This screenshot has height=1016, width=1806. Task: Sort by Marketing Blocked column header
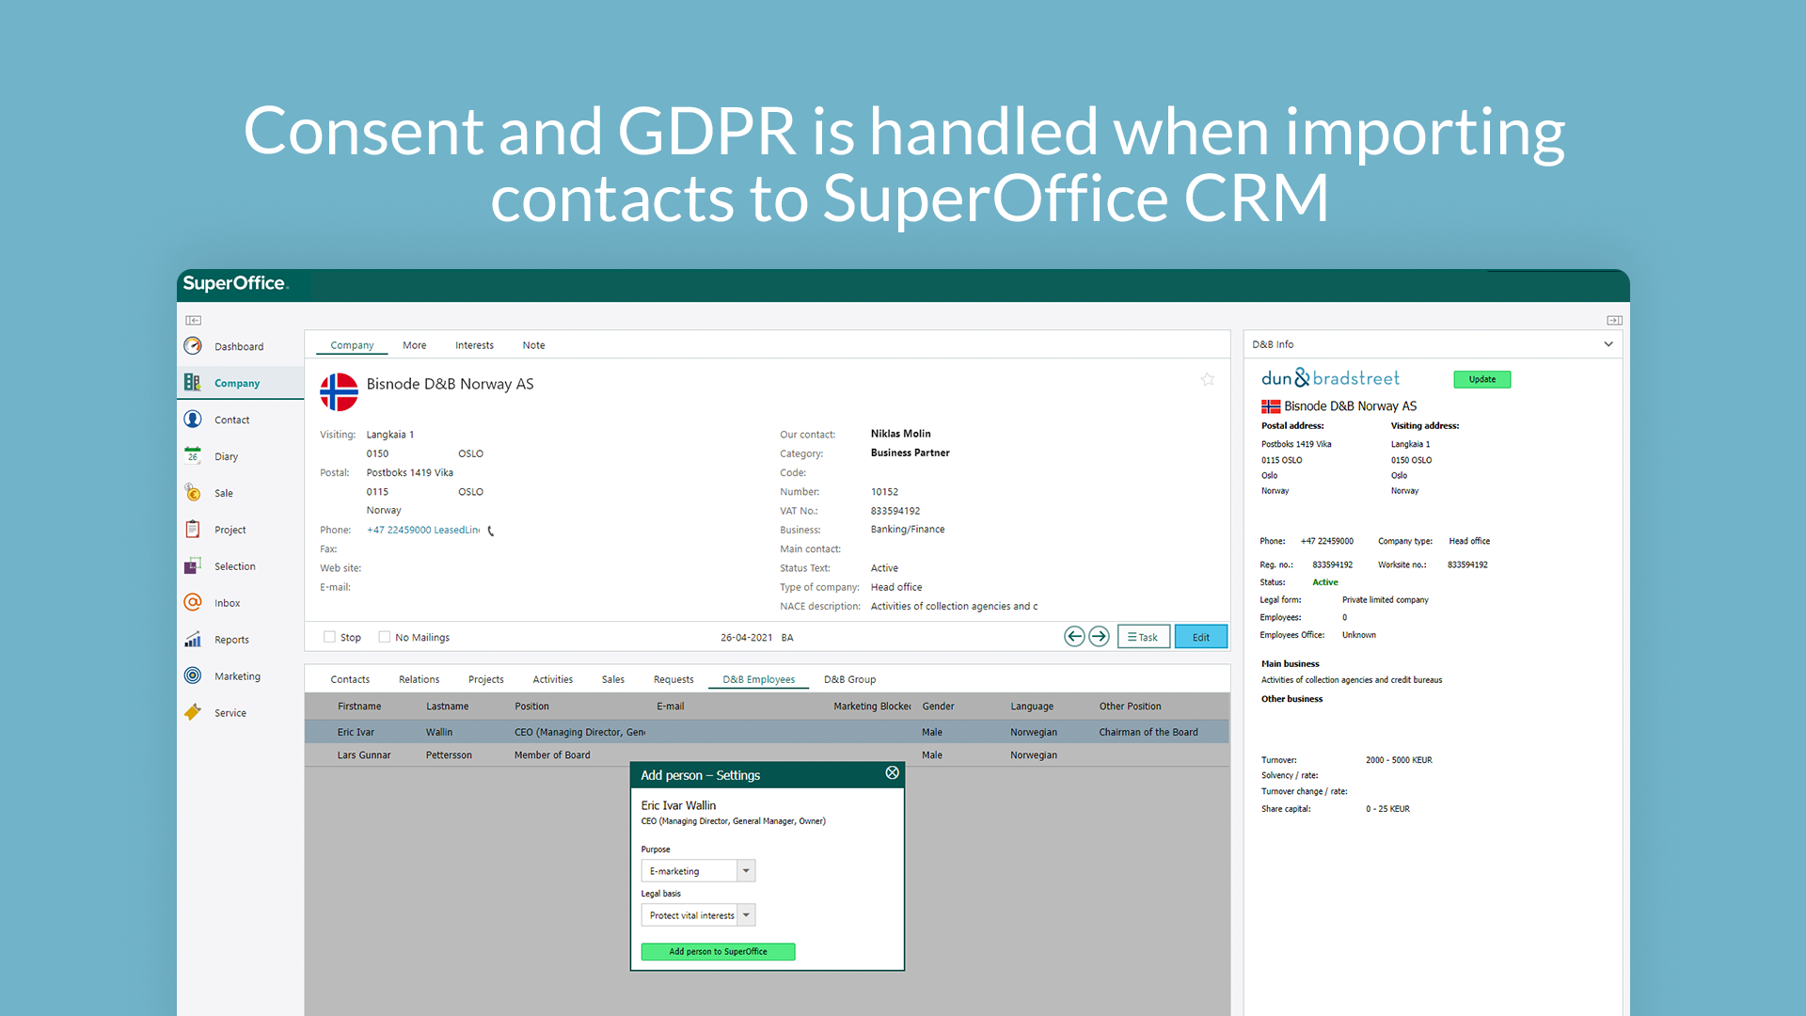click(872, 706)
